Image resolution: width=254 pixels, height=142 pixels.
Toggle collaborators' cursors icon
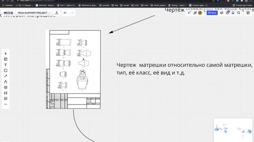pyautogui.click(x=189, y=13)
